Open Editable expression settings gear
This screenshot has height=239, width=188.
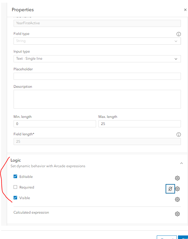click(177, 178)
